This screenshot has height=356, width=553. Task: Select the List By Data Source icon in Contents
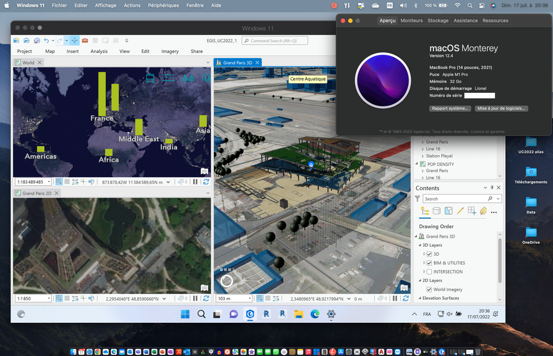436,211
